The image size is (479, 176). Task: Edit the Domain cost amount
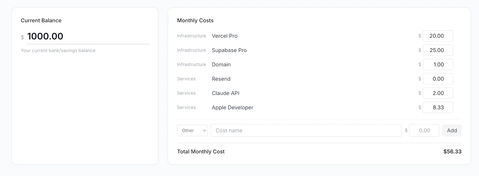[438, 64]
